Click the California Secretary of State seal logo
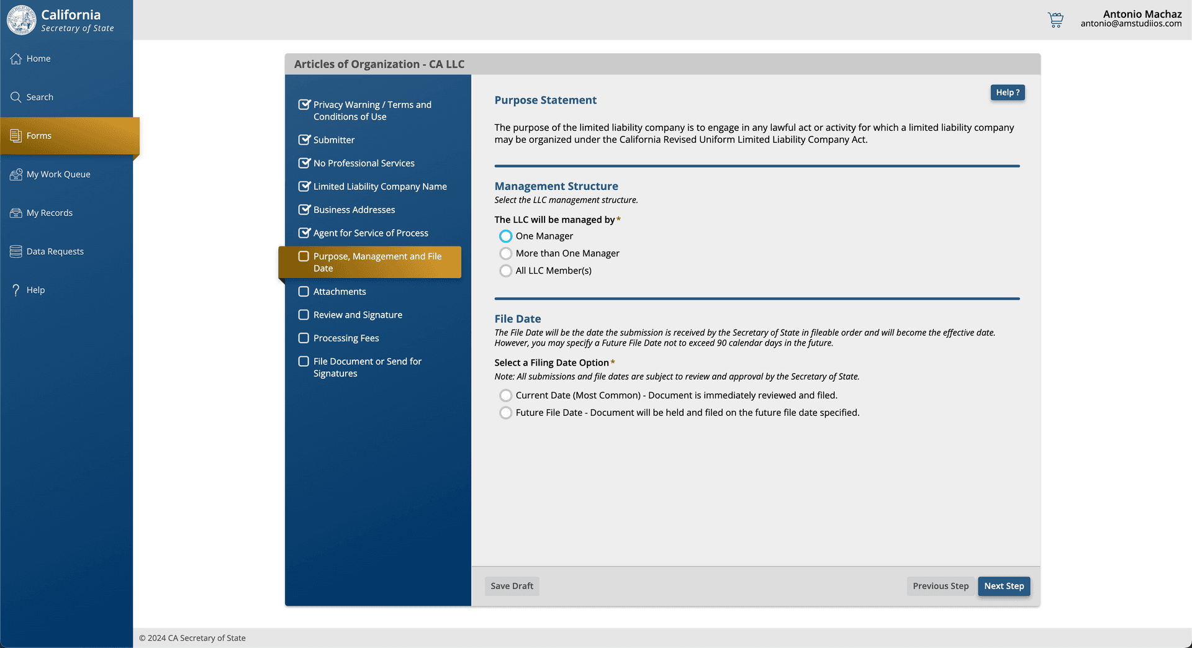Viewport: 1192px width, 648px height. (x=22, y=20)
